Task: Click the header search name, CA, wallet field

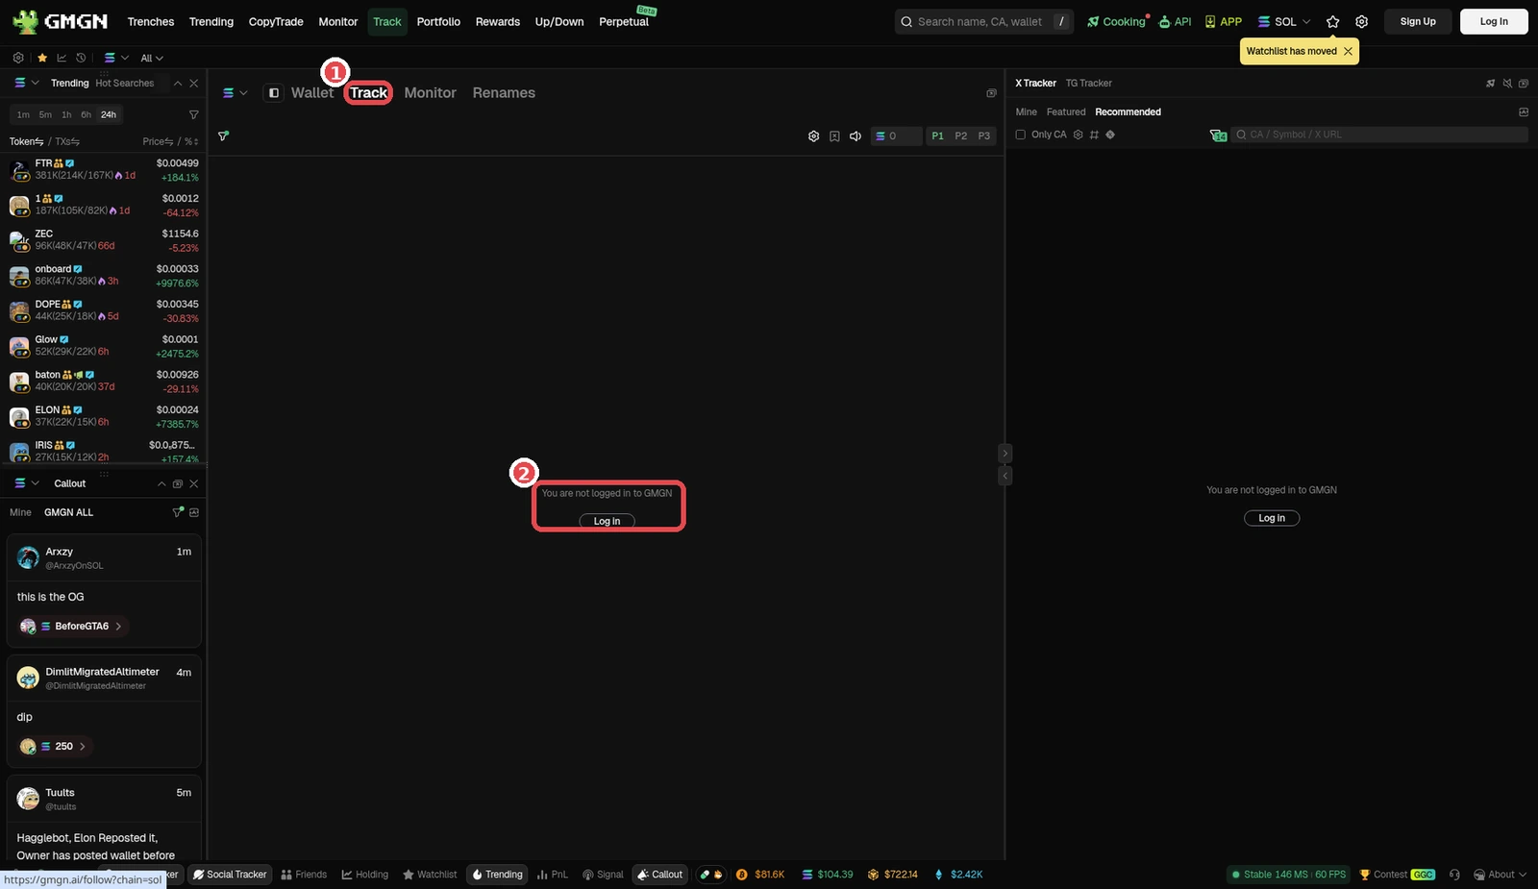Action: click(x=984, y=21)
